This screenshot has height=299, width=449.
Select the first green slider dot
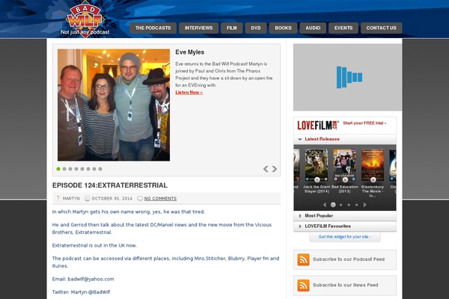(58, 169)
